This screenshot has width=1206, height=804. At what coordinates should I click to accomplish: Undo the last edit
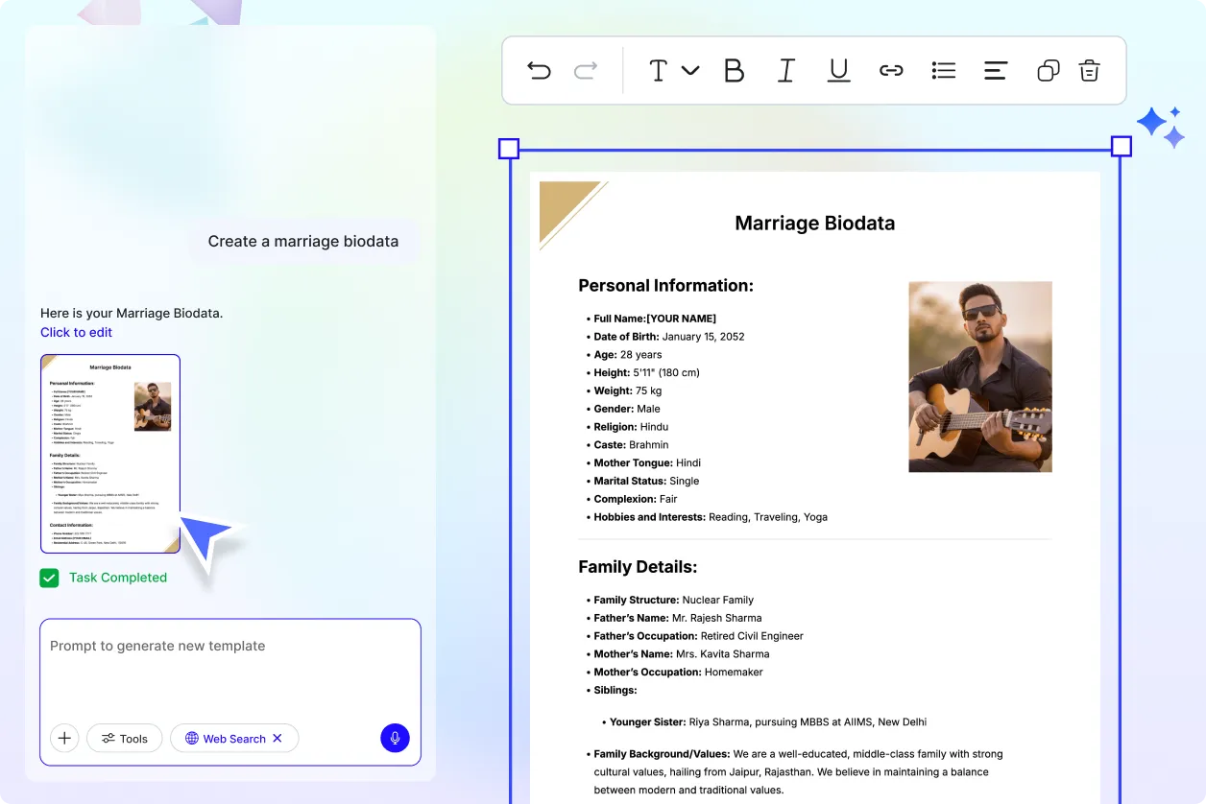[x=540, y=70]
